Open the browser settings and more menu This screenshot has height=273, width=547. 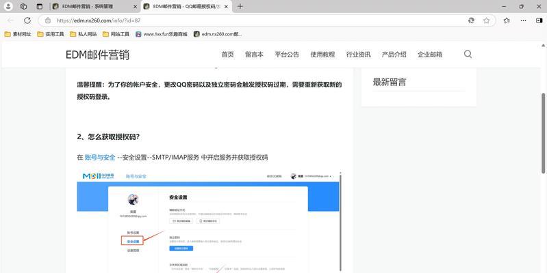click(x=523, y=20)
